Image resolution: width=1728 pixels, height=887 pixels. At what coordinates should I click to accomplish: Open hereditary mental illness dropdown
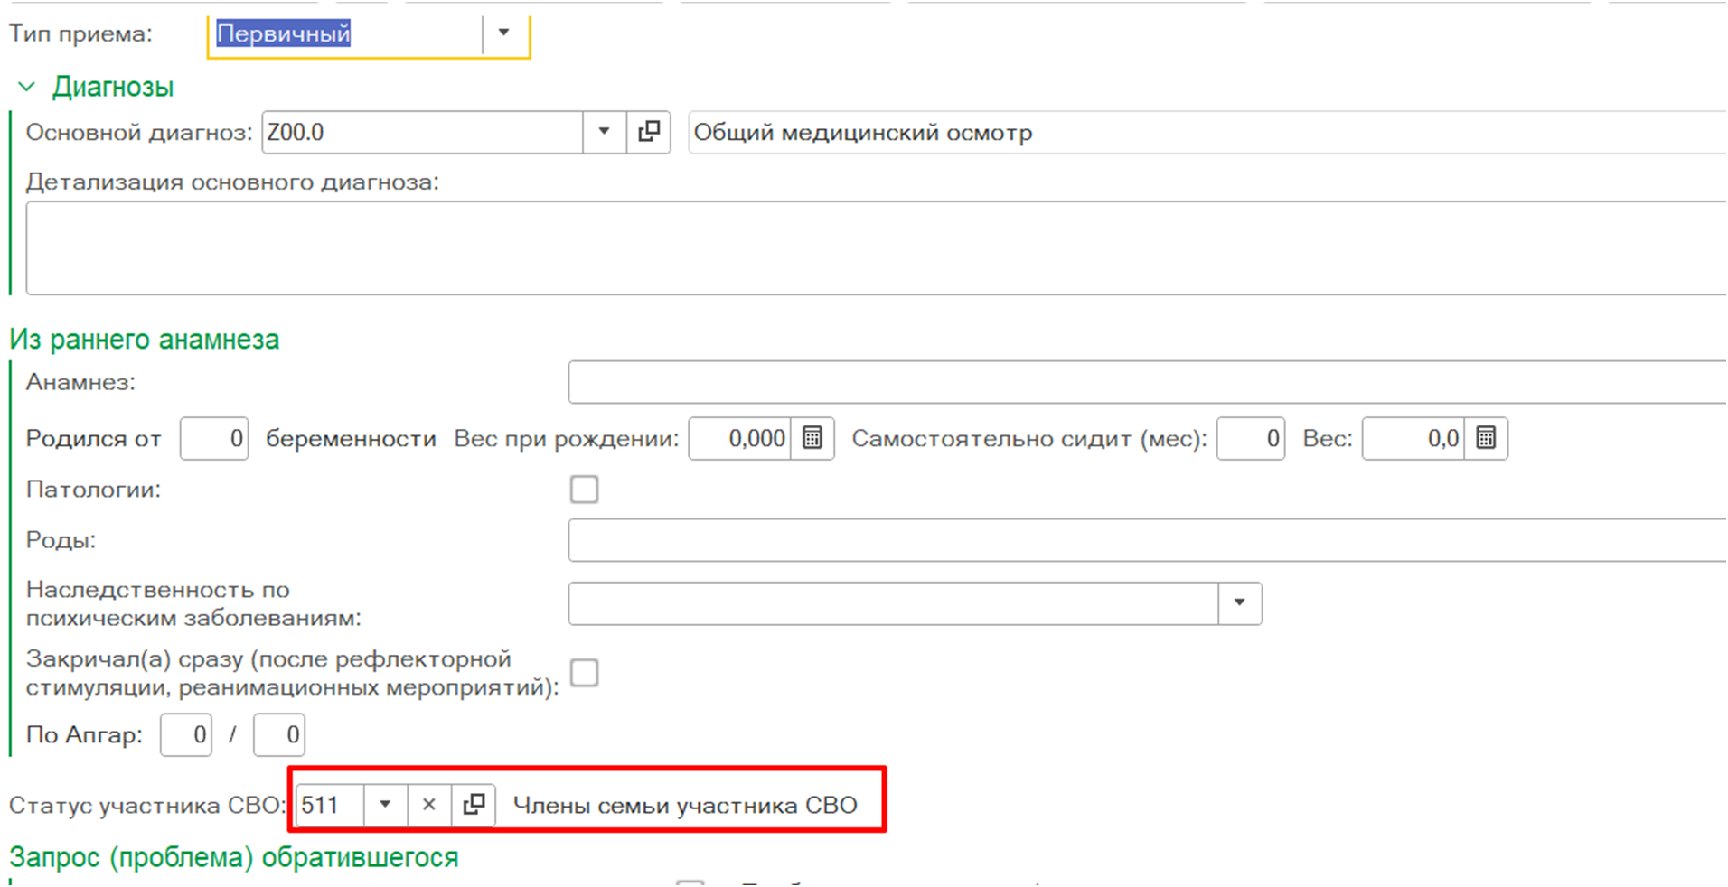tap(1239, 603)
